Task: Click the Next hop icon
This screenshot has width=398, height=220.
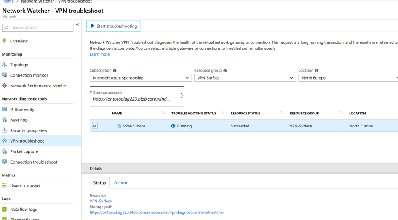Action: click(x=4, y=120)
